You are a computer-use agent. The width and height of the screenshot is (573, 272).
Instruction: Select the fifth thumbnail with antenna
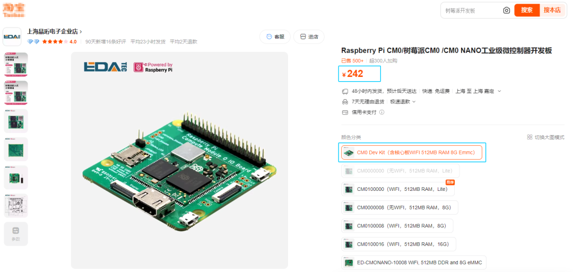[x=16, y=178]
